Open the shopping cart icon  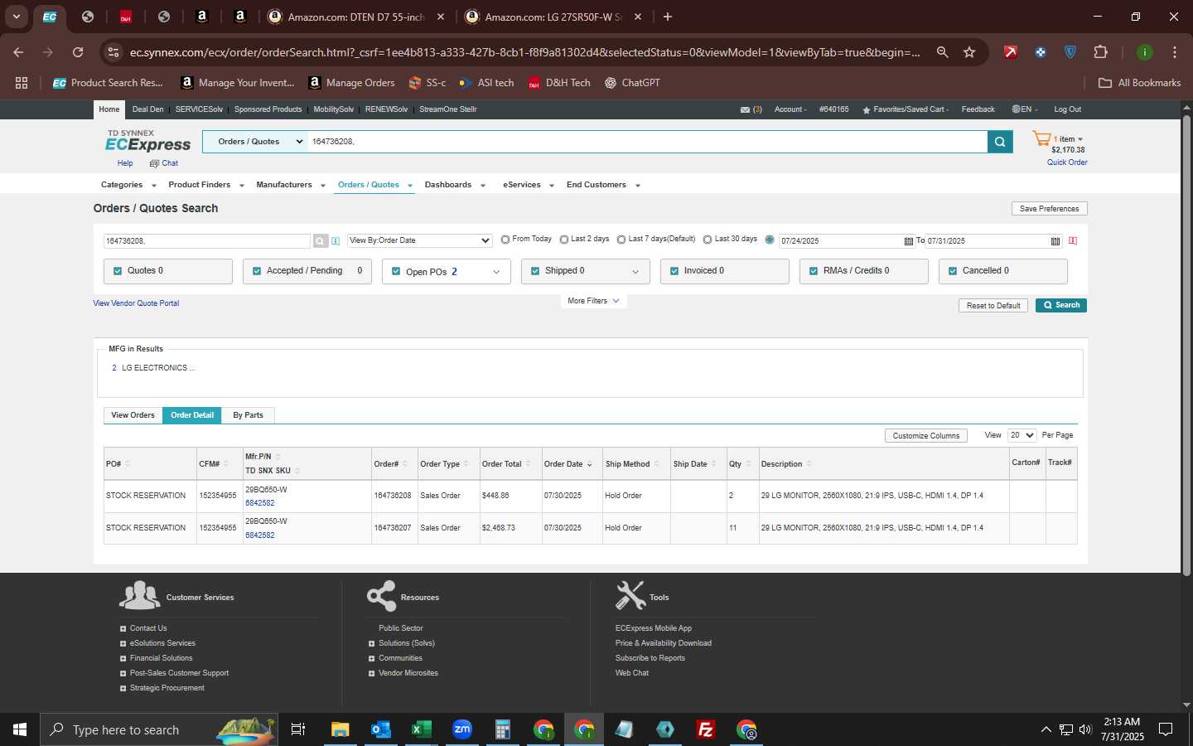pyautogui.click(x=1041, y=139)
